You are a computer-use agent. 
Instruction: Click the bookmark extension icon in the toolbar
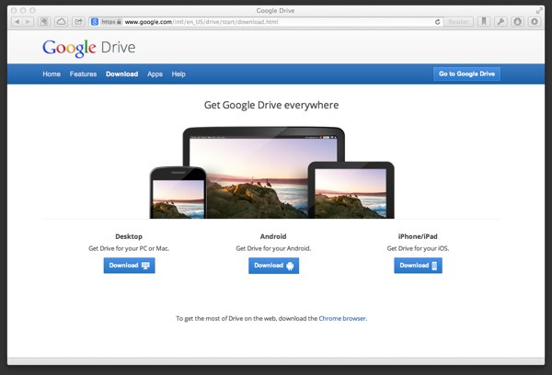click(x=484, y=22)
